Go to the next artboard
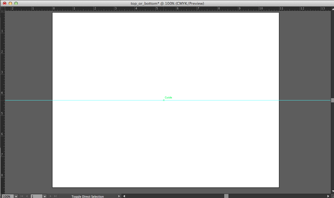This screenshot has height=198, width=334. (x=51, y=196)
